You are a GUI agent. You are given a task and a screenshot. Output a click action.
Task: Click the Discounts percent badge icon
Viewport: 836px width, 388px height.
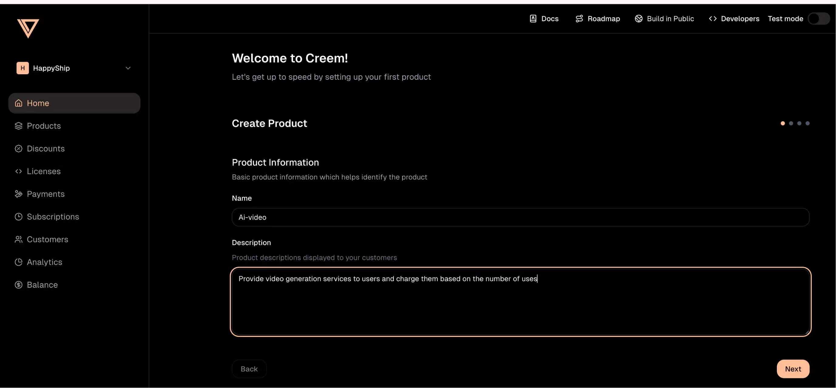[19, 149]
